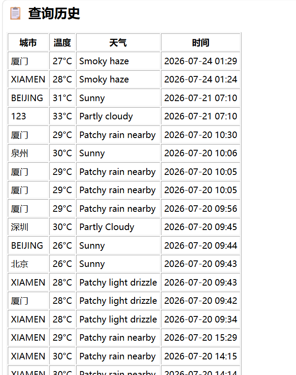Click the 泉州 city cell
The width and height of the screenshot is (296, 375).
(x=28, y=153)
